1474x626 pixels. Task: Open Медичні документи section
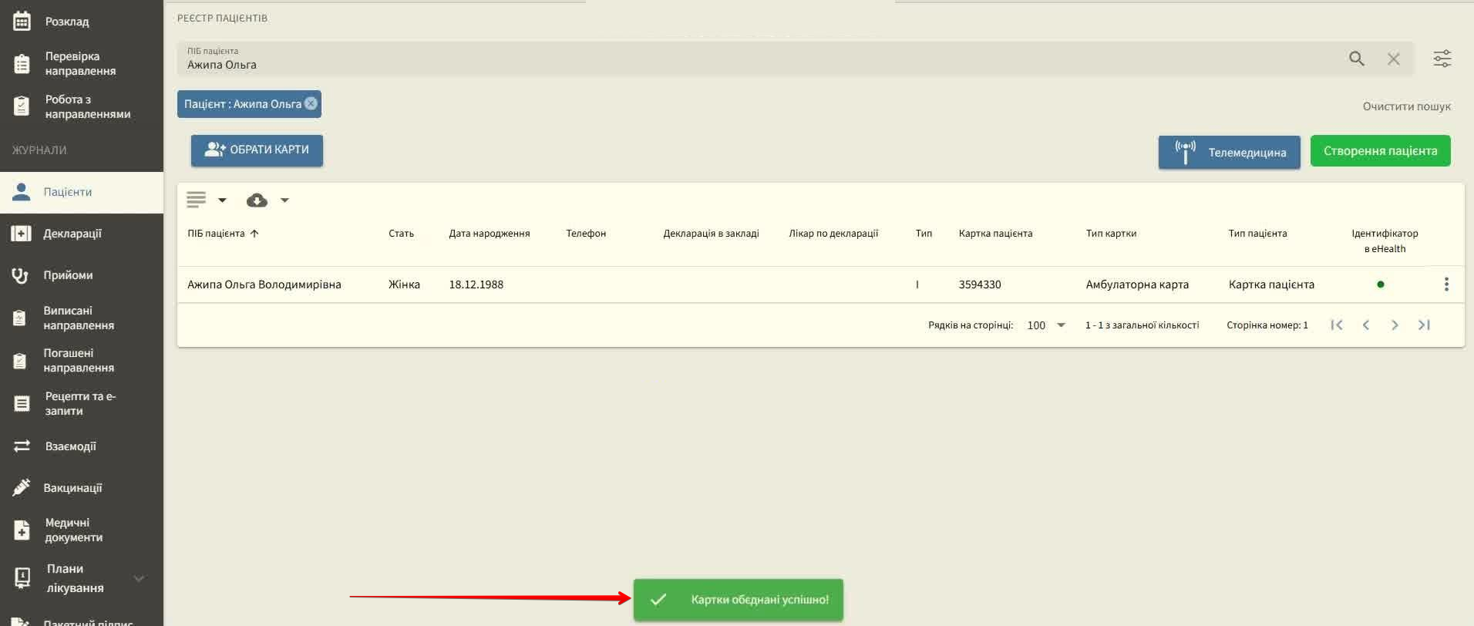82,530
